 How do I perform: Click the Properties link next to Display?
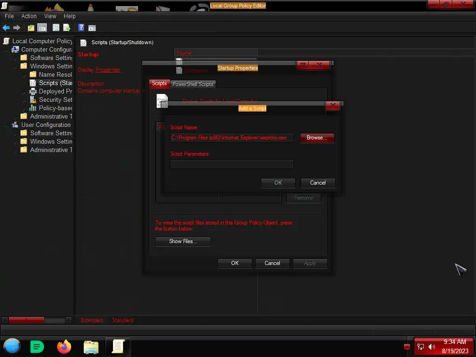108,70
